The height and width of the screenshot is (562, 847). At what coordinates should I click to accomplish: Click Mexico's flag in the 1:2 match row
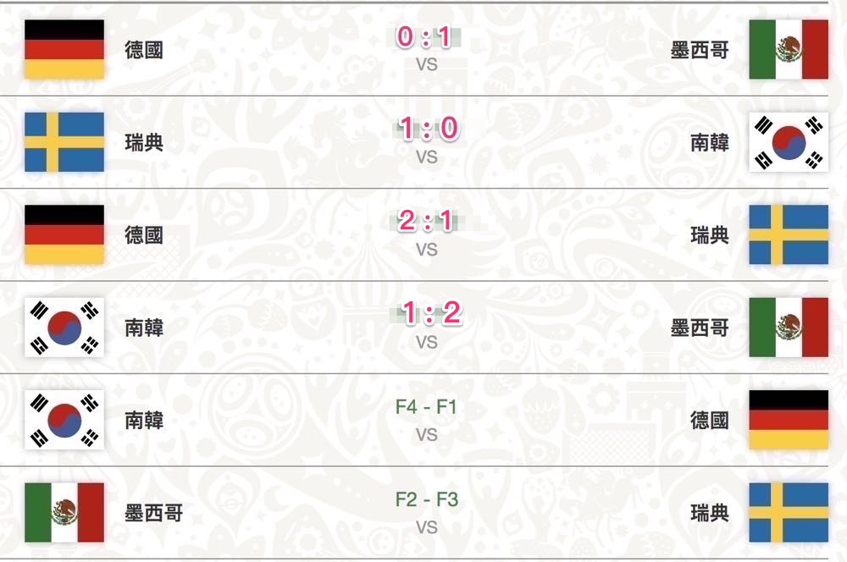[789, 327]
